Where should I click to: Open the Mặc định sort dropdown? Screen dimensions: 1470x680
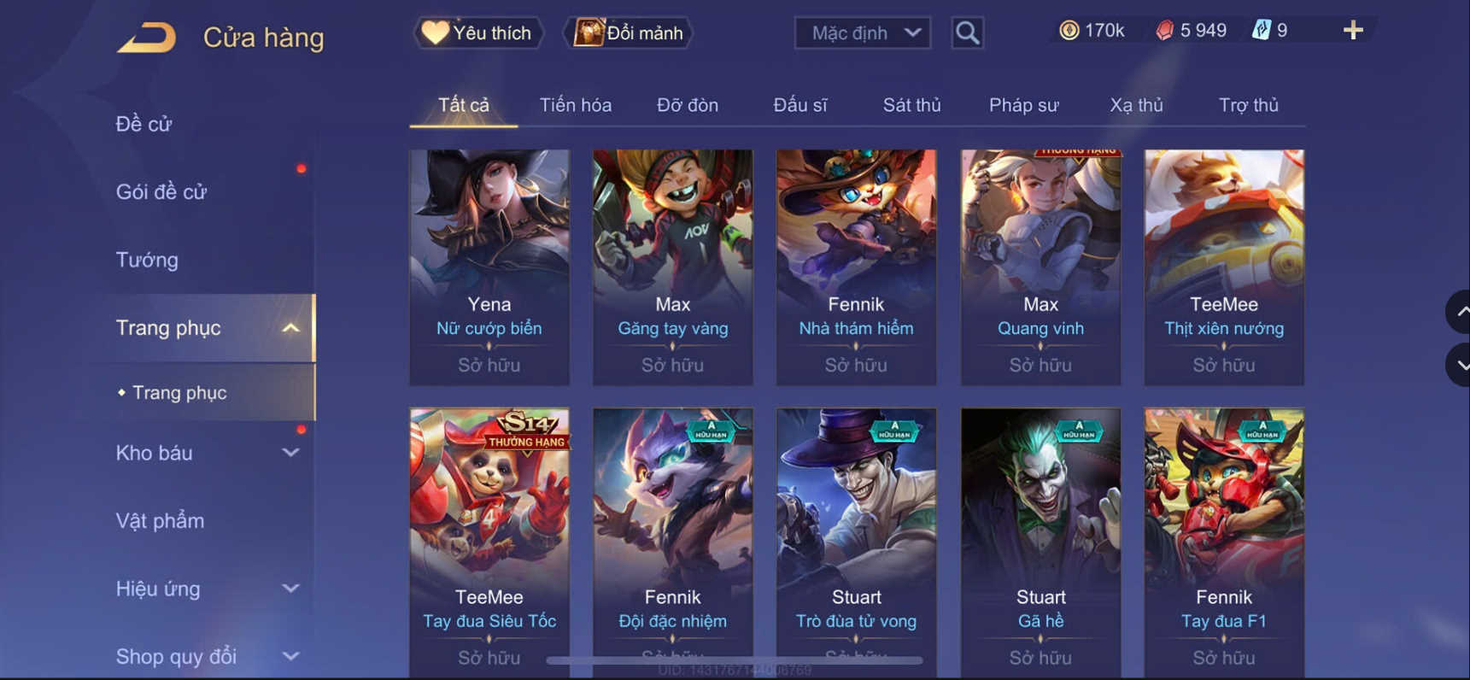[x=863, y=32]
